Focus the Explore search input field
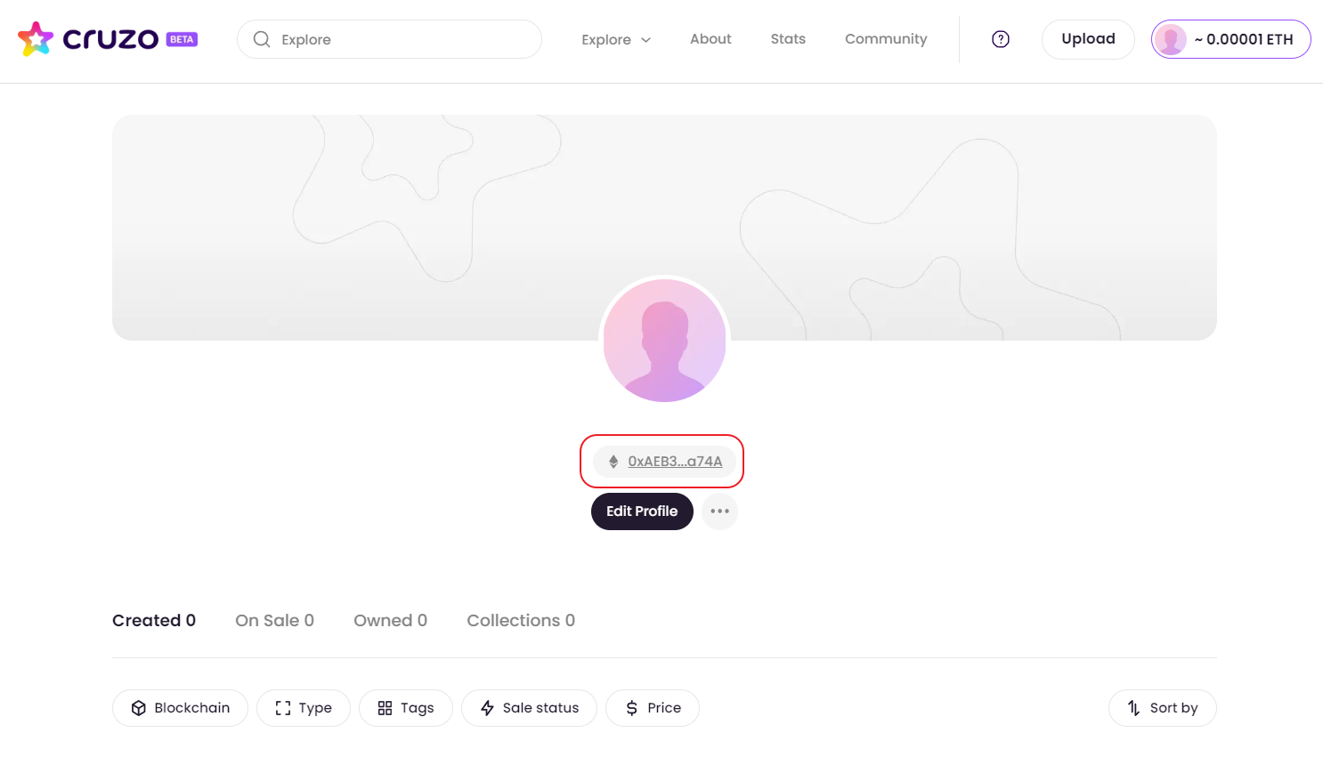This screenshot has width=1323, height=765. point(401,39)
